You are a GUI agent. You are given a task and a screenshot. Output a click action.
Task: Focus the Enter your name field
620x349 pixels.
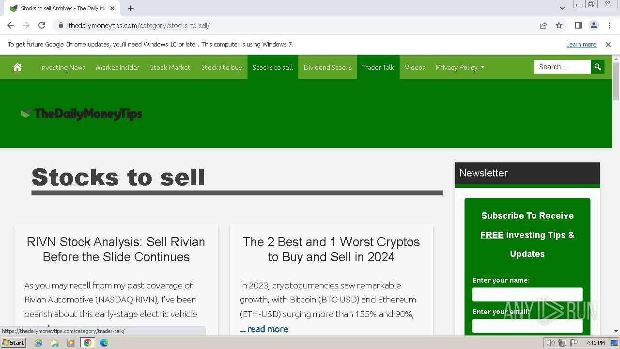[527, 295]
